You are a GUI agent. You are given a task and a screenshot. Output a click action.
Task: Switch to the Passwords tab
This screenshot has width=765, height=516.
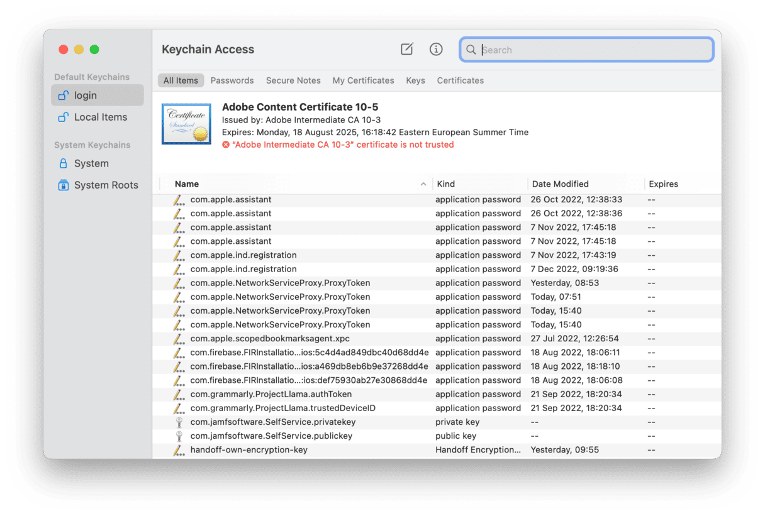pyautogui.click(x=232, y=80)
